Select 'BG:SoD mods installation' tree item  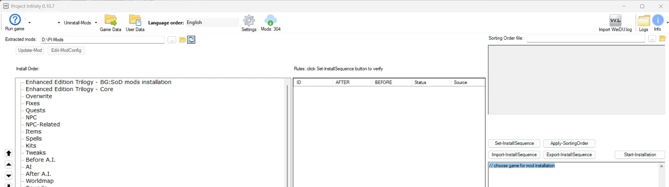98,82
